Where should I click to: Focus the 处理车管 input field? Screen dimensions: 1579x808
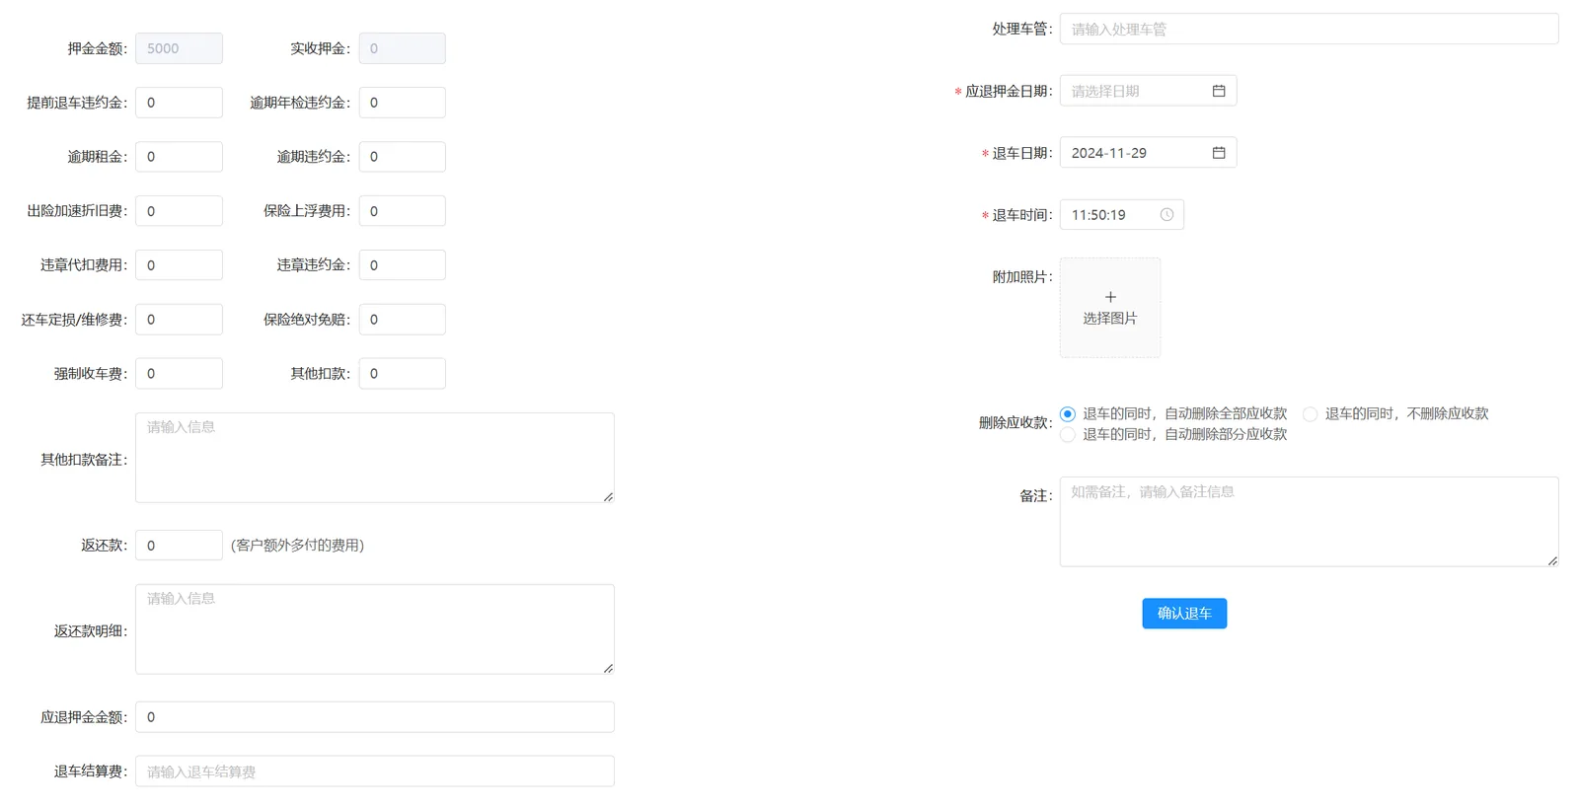coord(1309,29)
